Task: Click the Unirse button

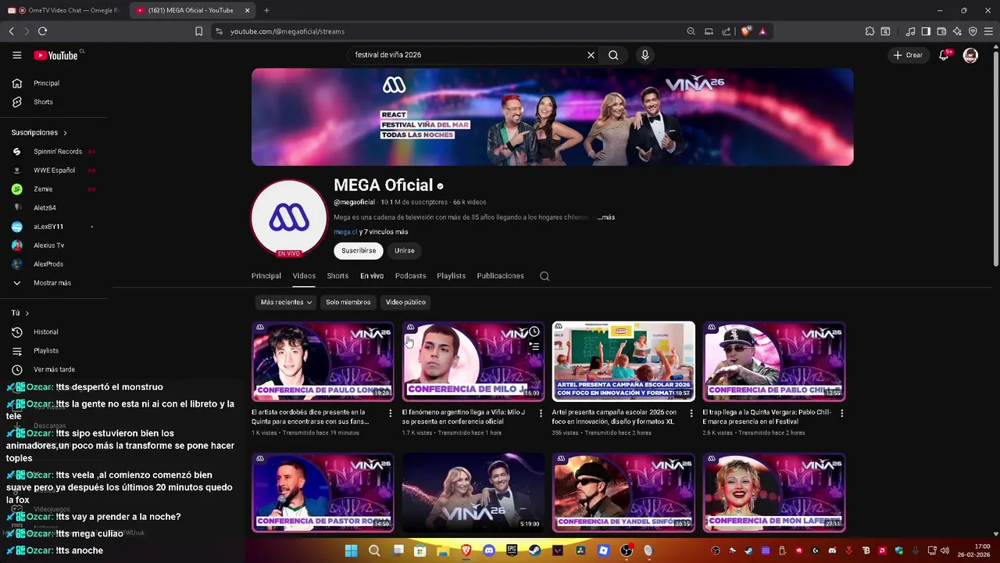Action: tap(404, 250)
